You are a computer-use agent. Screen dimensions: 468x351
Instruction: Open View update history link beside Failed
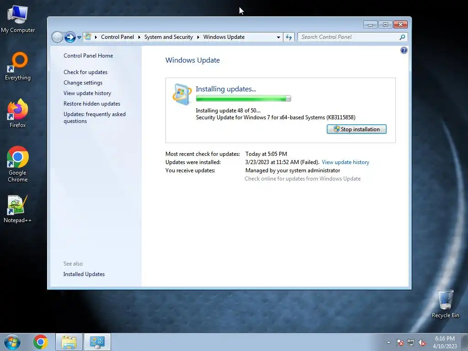point(346,162)
